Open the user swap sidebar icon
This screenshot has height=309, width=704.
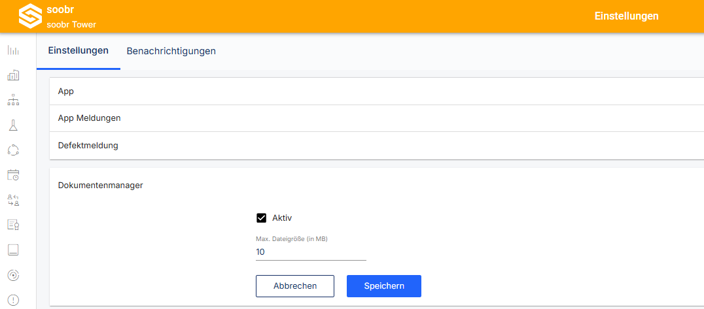pyautogui.click(x=14, y=200)
